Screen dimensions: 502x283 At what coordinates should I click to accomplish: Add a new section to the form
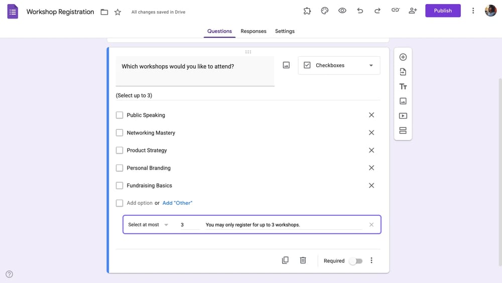coord(403,130)
